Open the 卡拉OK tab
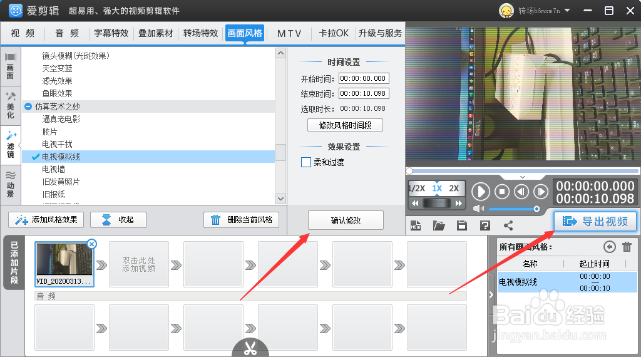Image resolution: width=641 pixels, height=357 pixels. tap(334, 33)
